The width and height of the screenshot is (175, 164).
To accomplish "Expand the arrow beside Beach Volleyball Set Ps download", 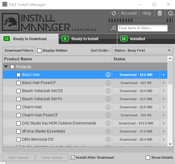I will click(164, 99).
